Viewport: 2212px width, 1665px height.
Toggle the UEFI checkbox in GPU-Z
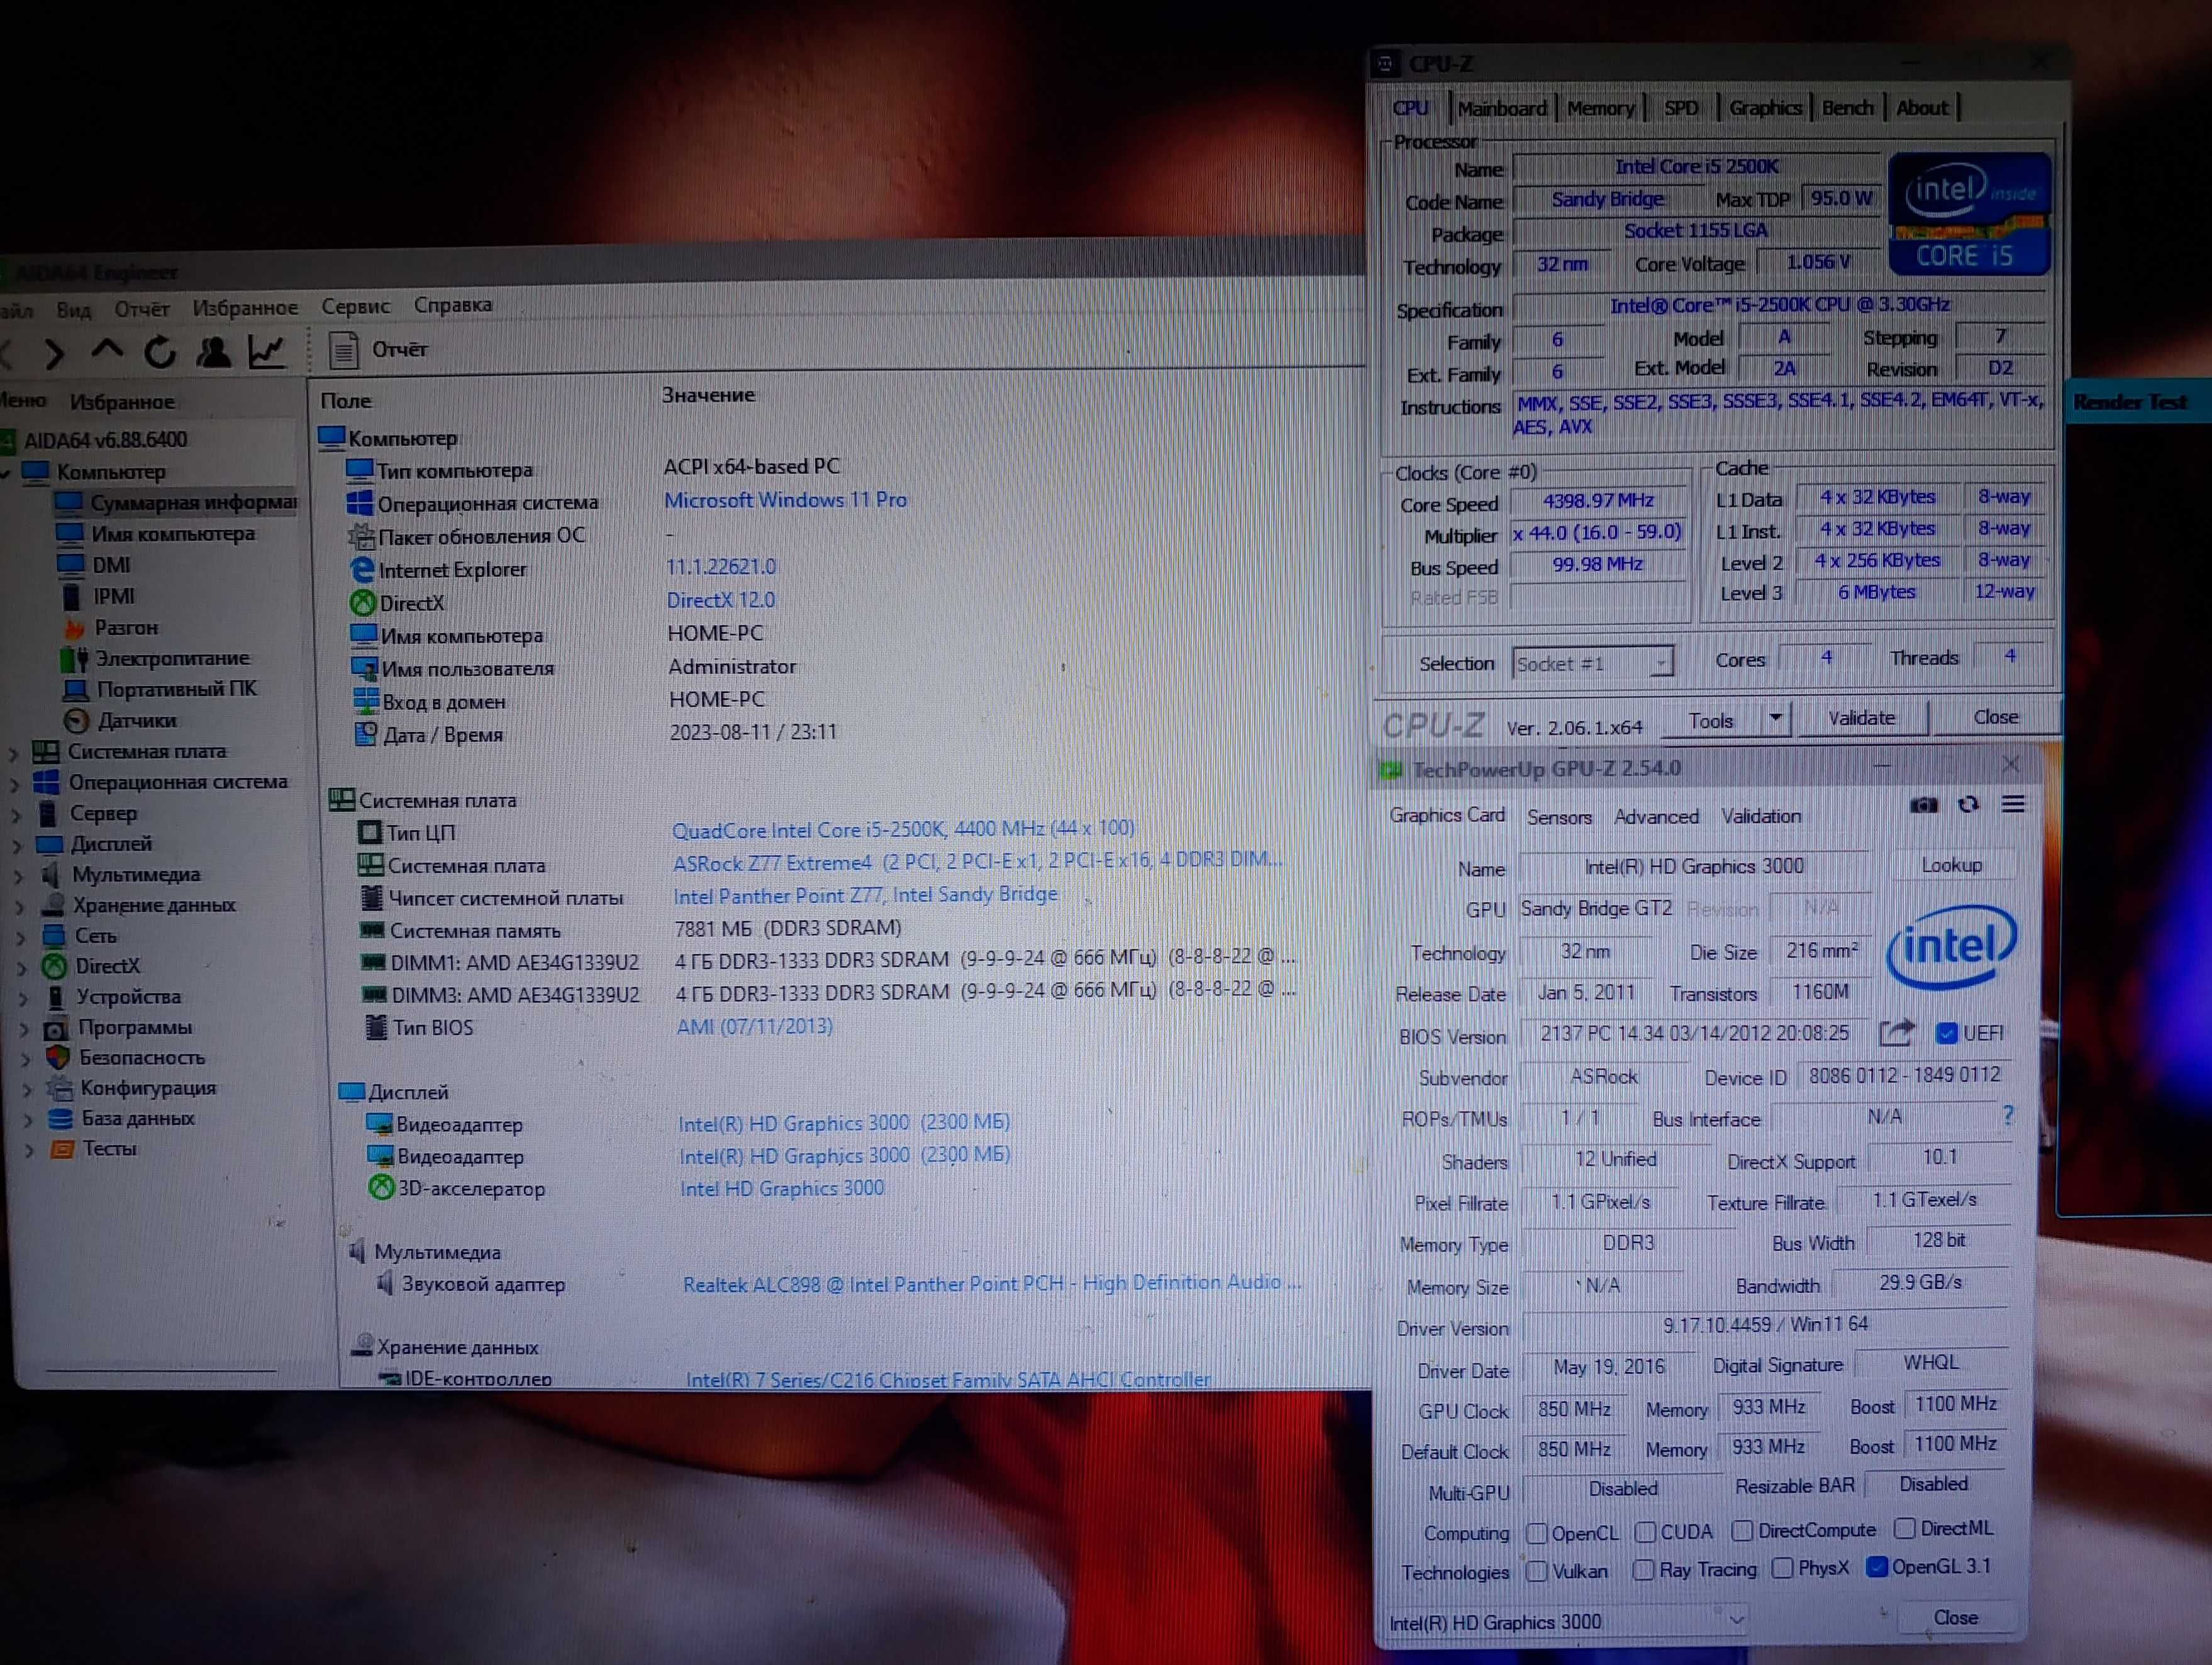point(1946,1033)
